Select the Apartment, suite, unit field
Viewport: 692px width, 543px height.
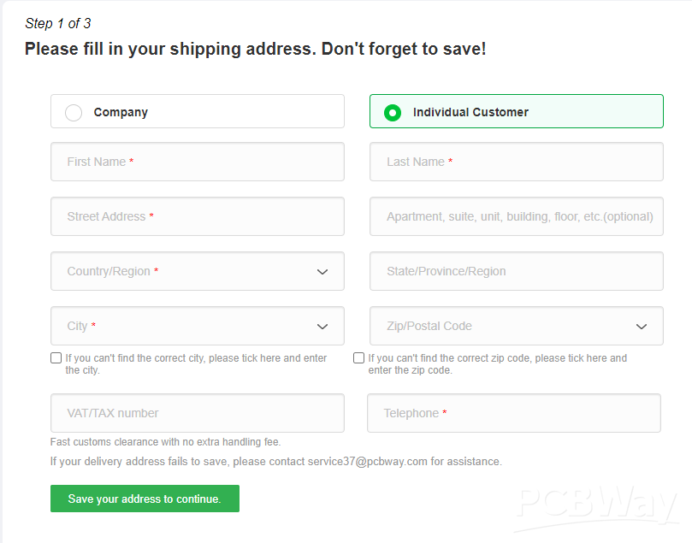[516, 216]
